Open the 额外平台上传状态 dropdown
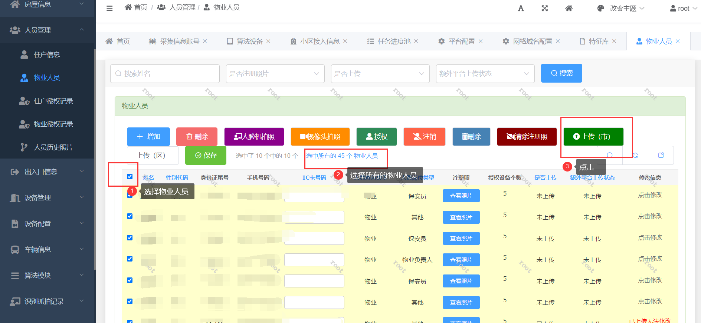This screenshot has width=701, height=323. click(485, 74)
